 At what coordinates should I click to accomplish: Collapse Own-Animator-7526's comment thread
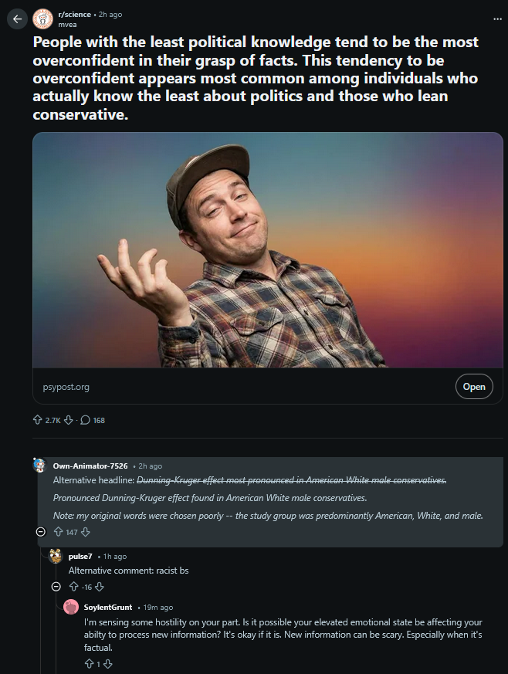40,532
